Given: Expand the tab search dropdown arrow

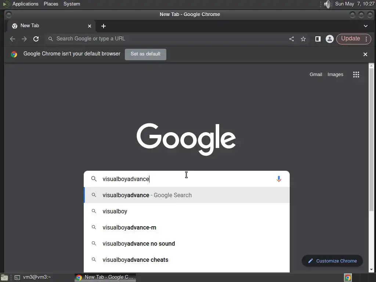Looking at the screenshot, I should click(x=366, y=26).
